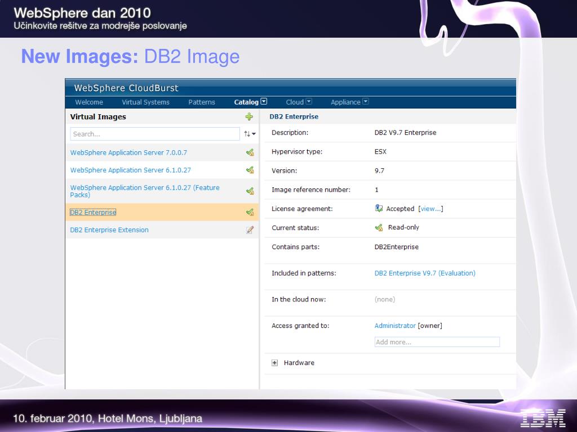Viewport: 577px width, 432px height.
Task: Open the Appliance menu dropdown arrow
Action: tap(365, 101)
